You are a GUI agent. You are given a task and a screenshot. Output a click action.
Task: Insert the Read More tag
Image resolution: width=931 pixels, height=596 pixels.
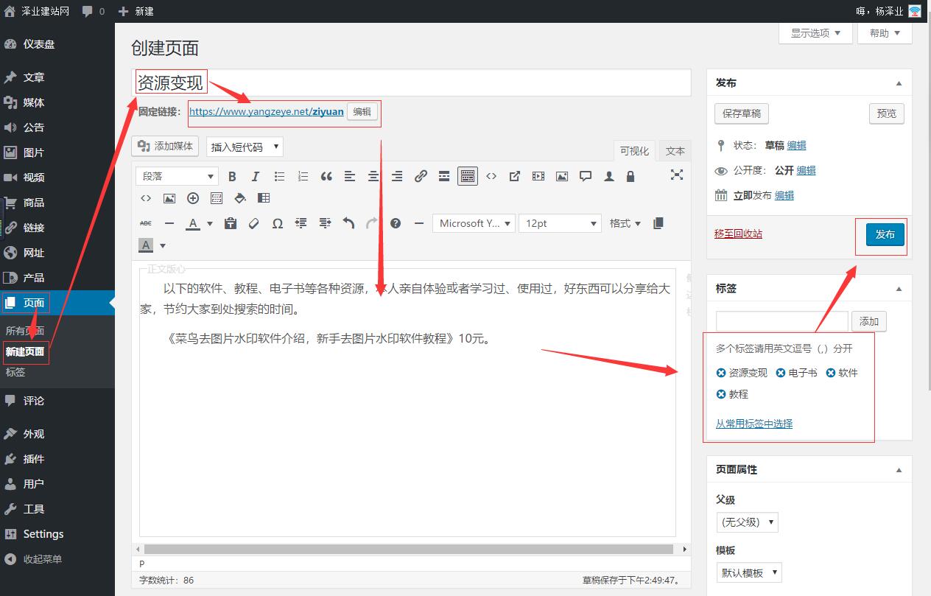[x=444, y=176]
